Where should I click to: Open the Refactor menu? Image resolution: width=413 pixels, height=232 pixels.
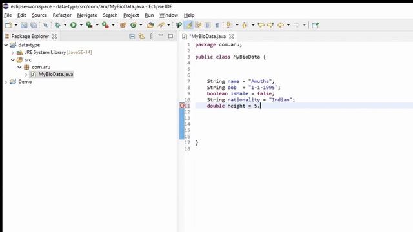point(62,15)
